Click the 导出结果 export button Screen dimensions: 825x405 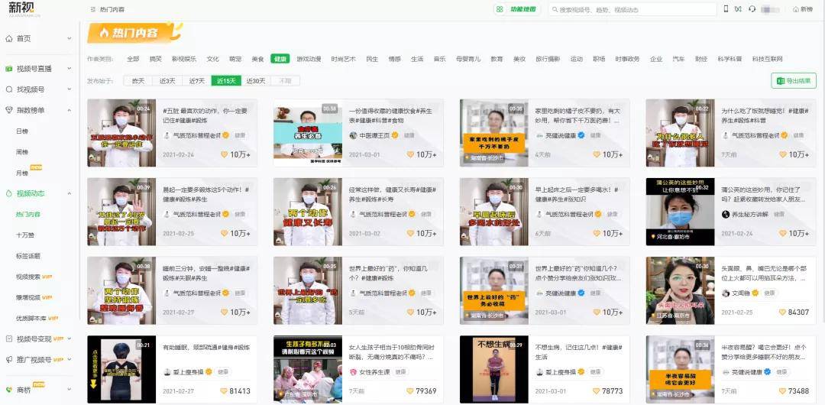(793, 81)
